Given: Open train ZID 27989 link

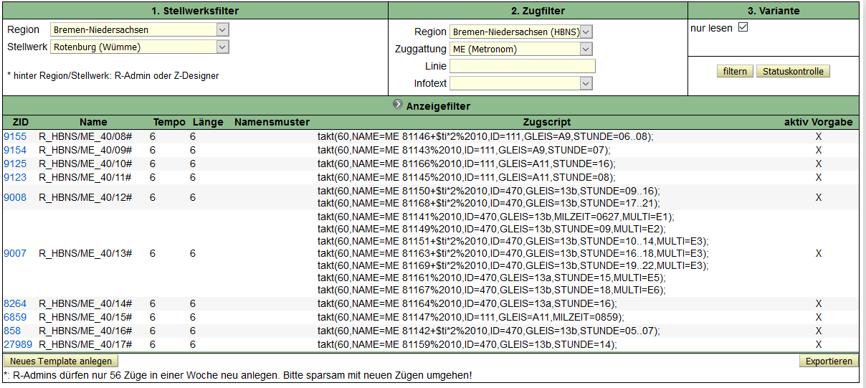Looking at the screenshot, I should [x=18, y=344].
